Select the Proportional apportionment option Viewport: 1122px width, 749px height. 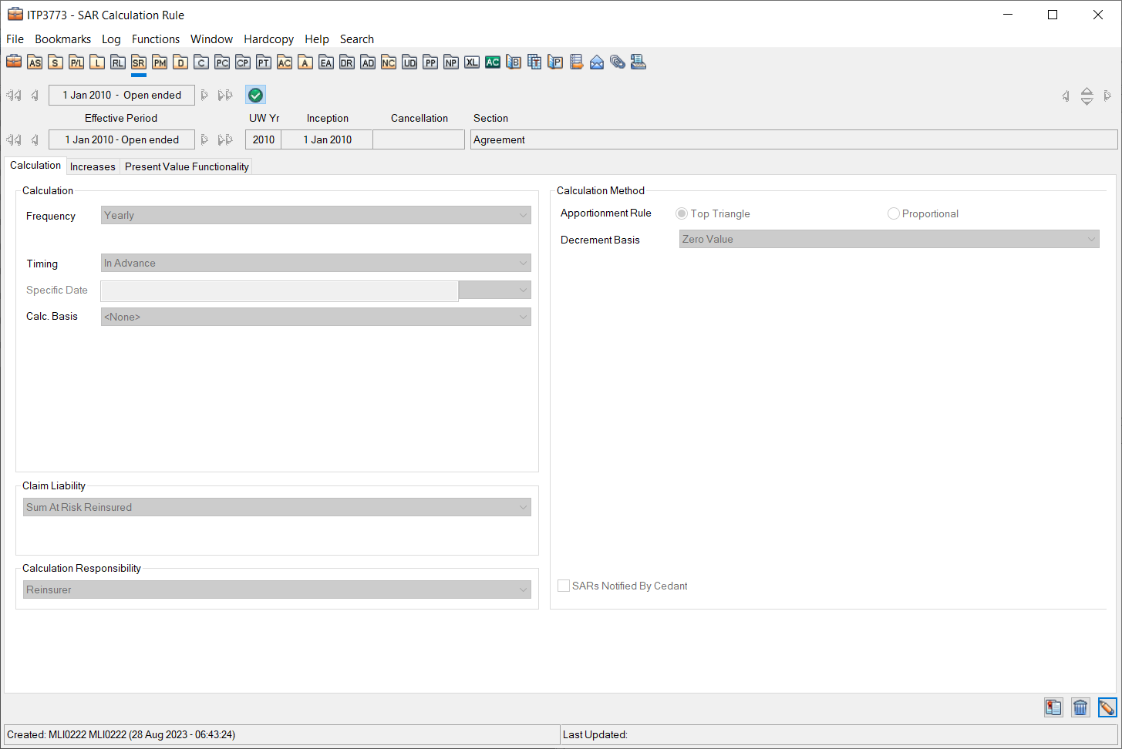click(894, 213)
